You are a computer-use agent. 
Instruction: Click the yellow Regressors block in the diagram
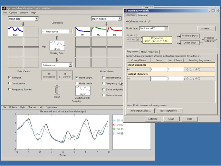click(157, 40)
